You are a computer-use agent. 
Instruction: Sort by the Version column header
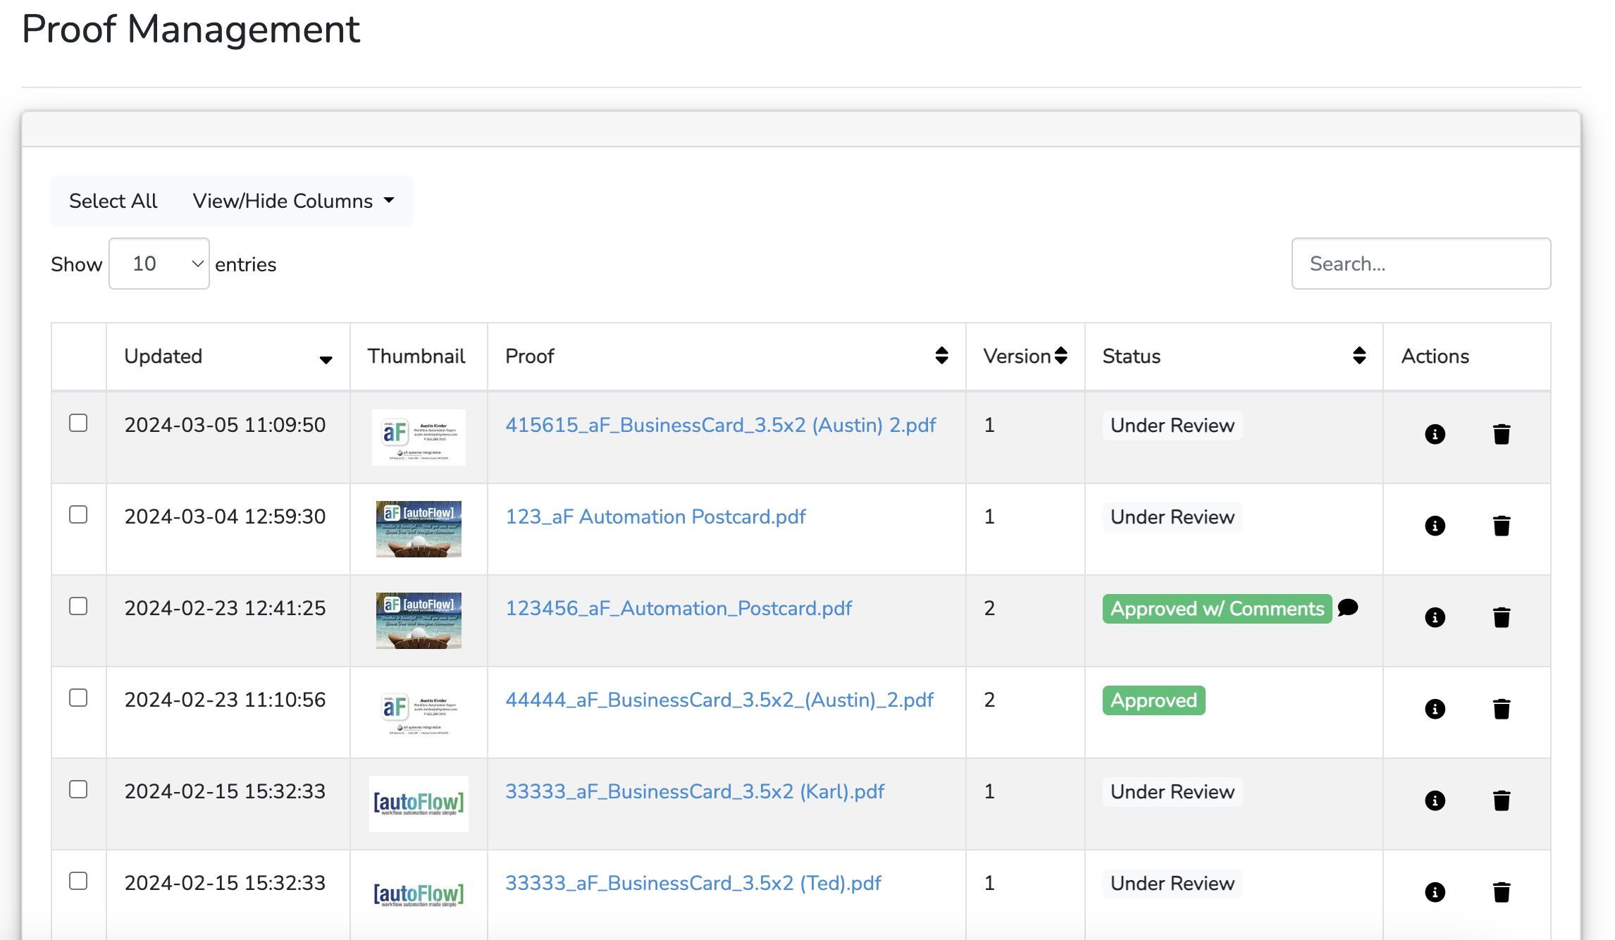[x=1060, y=356]
